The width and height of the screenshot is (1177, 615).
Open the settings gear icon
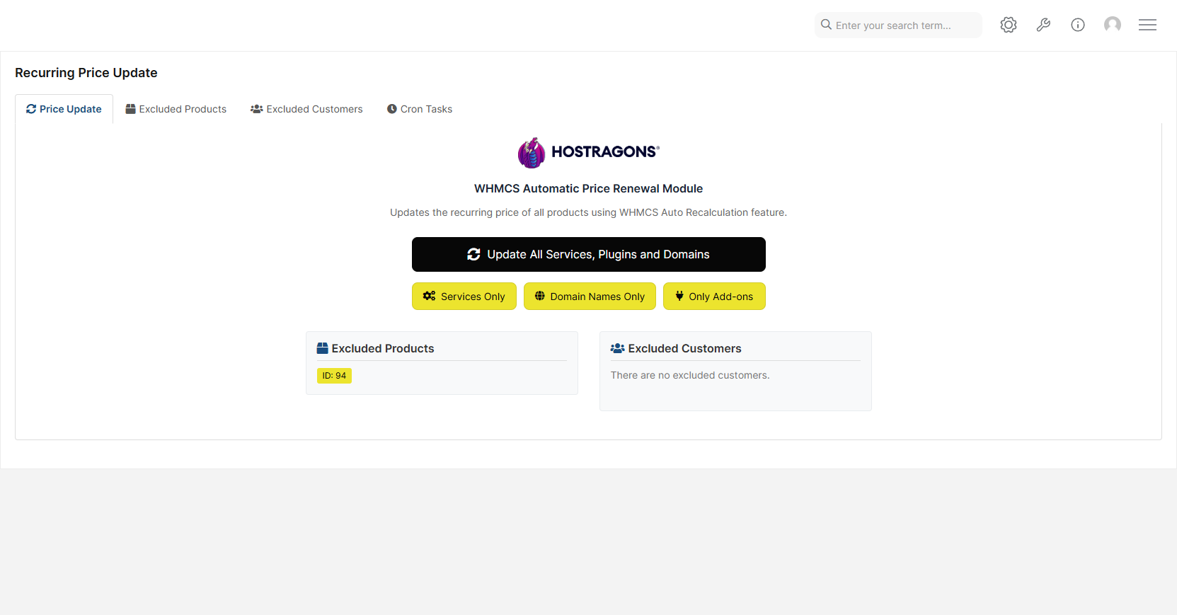[1008, 25]
